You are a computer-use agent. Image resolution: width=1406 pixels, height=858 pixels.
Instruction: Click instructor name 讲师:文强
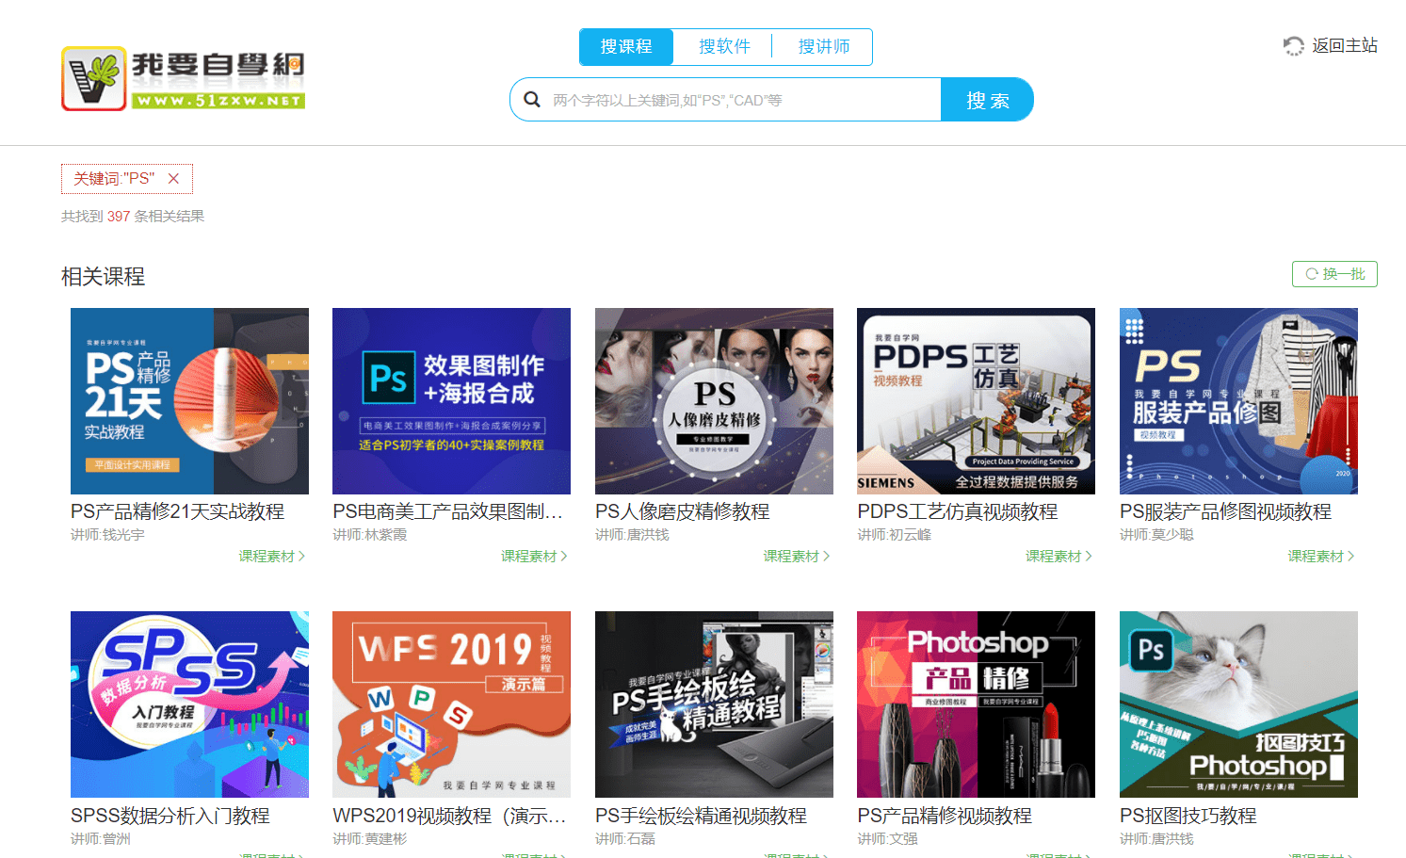click(x=887, y=839)
